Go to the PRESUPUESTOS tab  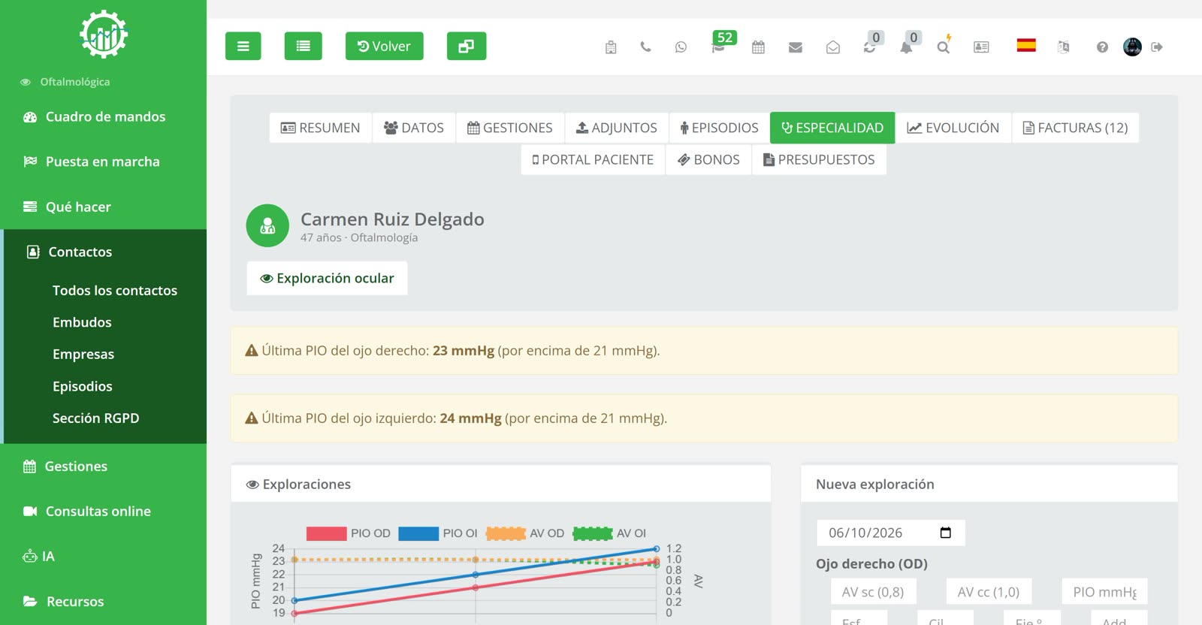pyautogui.click(x=819, y=159)
